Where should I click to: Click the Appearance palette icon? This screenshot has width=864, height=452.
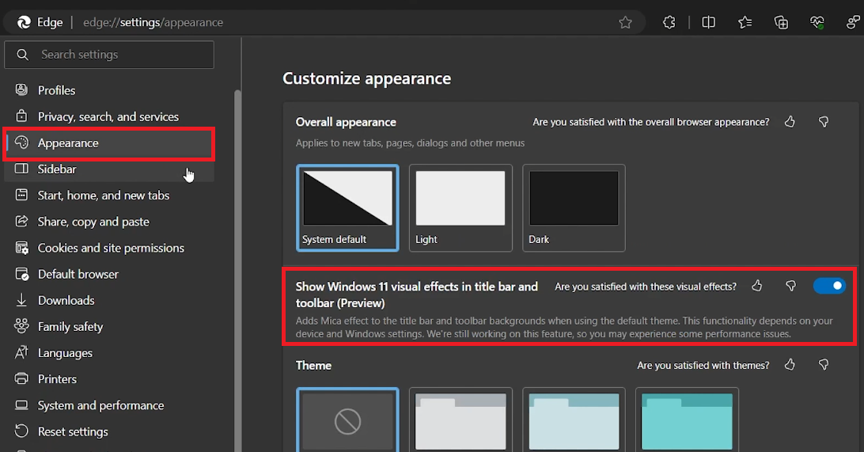pos(21,142)
